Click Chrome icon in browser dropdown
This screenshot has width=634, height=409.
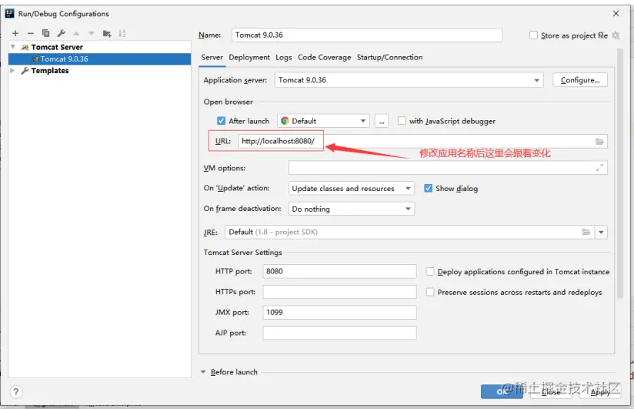(x=285, y=121)
